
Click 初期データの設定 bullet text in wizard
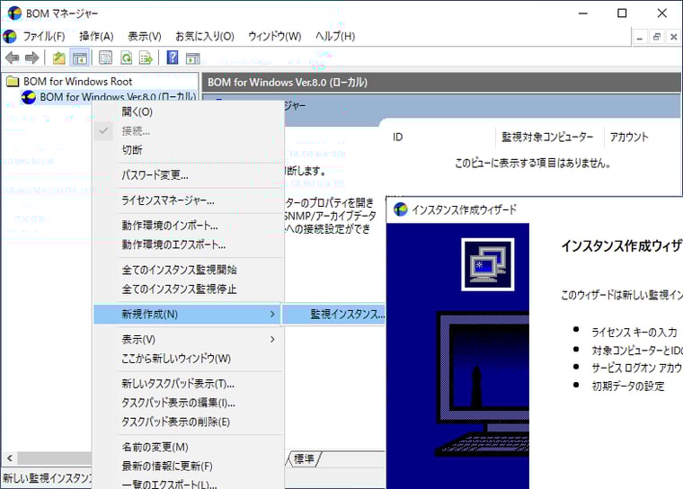point(627,387)
